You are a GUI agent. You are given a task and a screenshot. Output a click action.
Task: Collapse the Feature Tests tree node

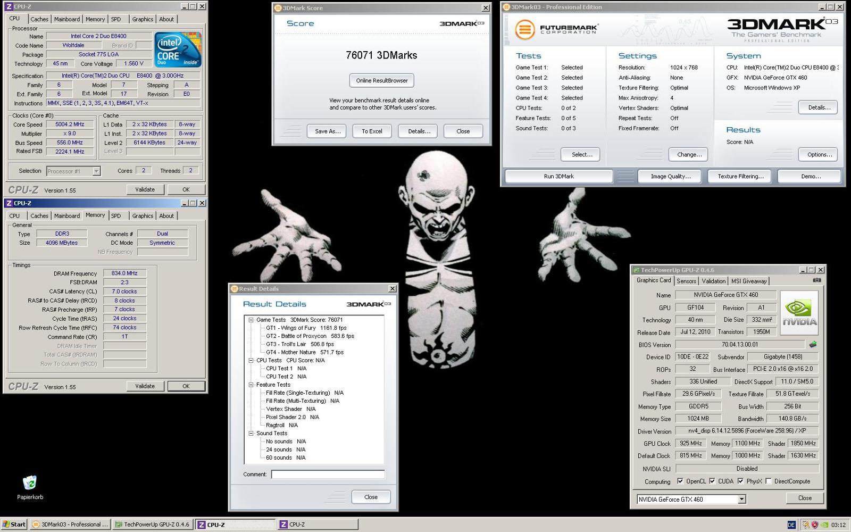pyautogui.click(x=251, y=385)
